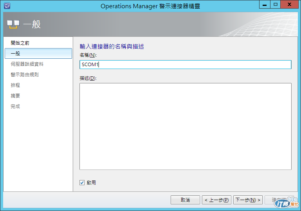Open the 警示路由規則 step
The height and width of the screenshot is (211, 301).
point(25,75)
